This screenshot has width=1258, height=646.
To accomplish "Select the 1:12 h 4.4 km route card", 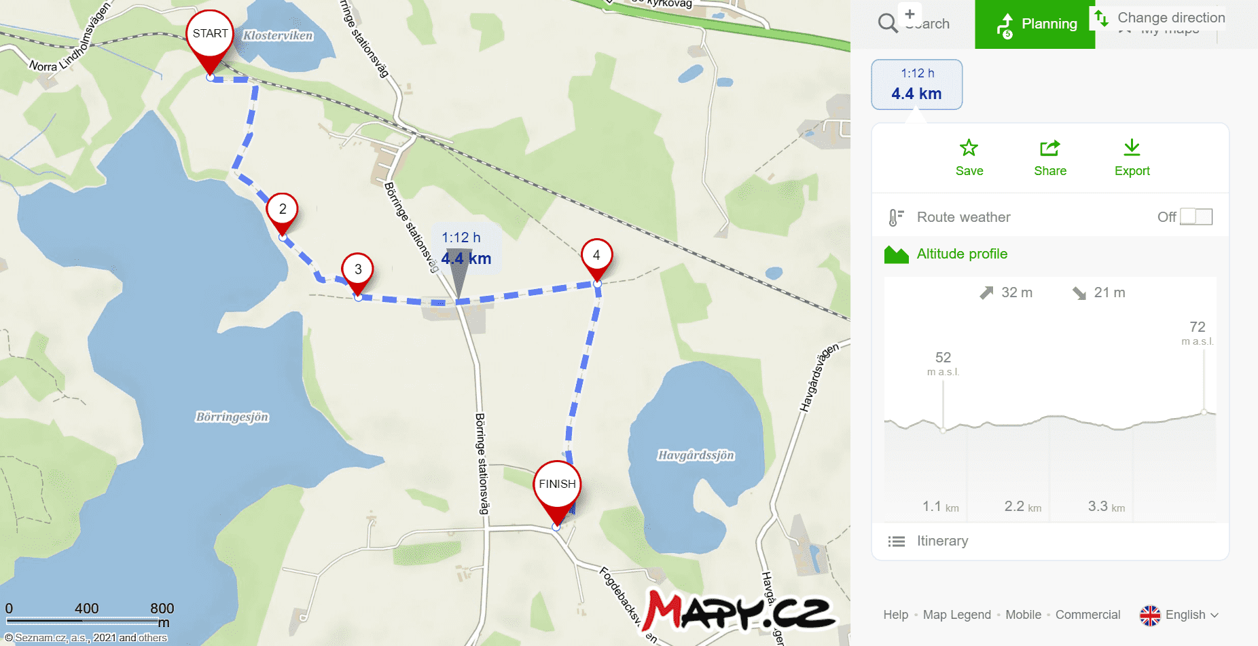I will click(916, 85).
